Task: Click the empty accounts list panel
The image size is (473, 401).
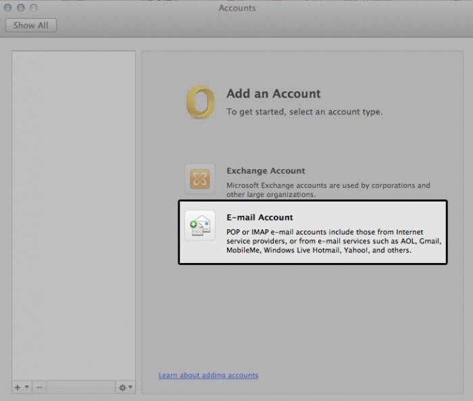Action: point(74,203)
